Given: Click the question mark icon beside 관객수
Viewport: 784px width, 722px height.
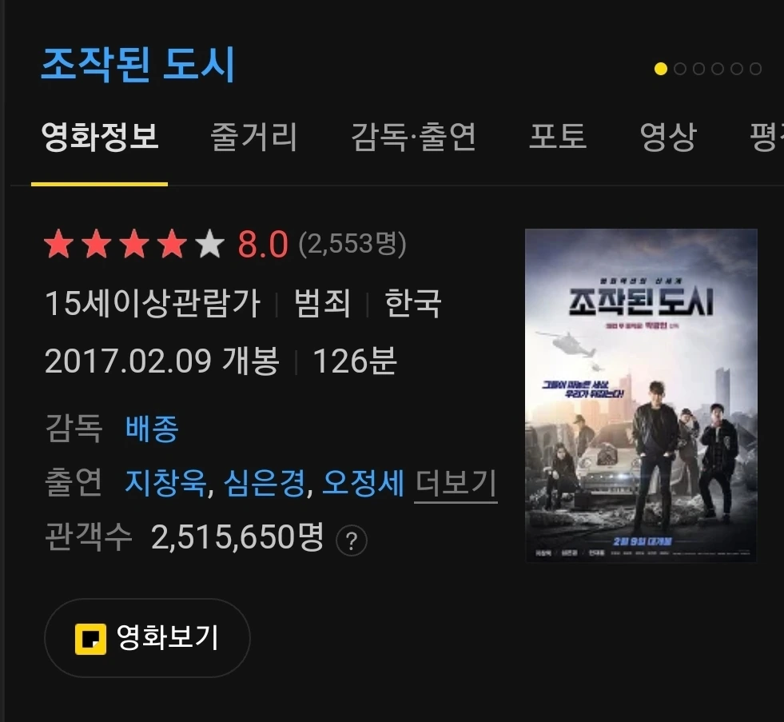Looking at the screenshot, I should [352, 541].
